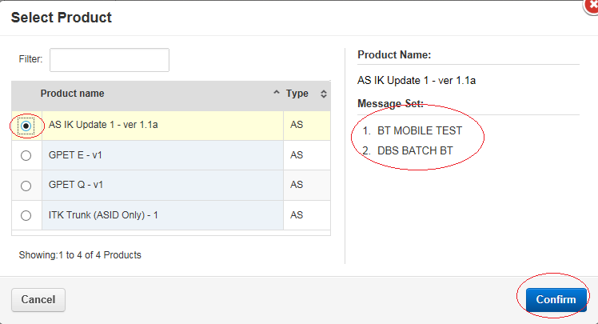
Task: Click the AS type cell for GPET Q
Action: coord(297,185)
